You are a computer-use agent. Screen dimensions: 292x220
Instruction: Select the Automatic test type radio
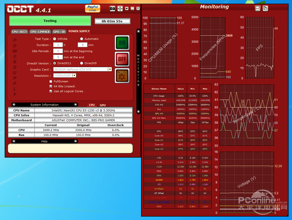(x=81, y=38)
